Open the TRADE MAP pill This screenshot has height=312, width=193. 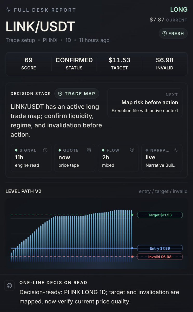coord(77,94)
